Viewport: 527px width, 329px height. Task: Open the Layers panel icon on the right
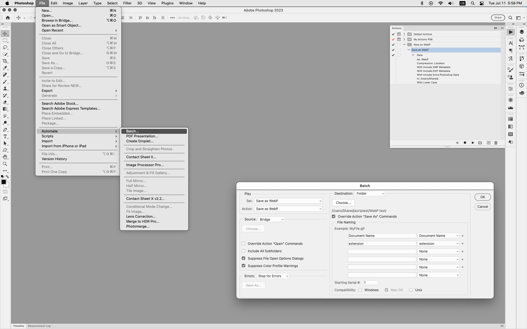(522, 32)
